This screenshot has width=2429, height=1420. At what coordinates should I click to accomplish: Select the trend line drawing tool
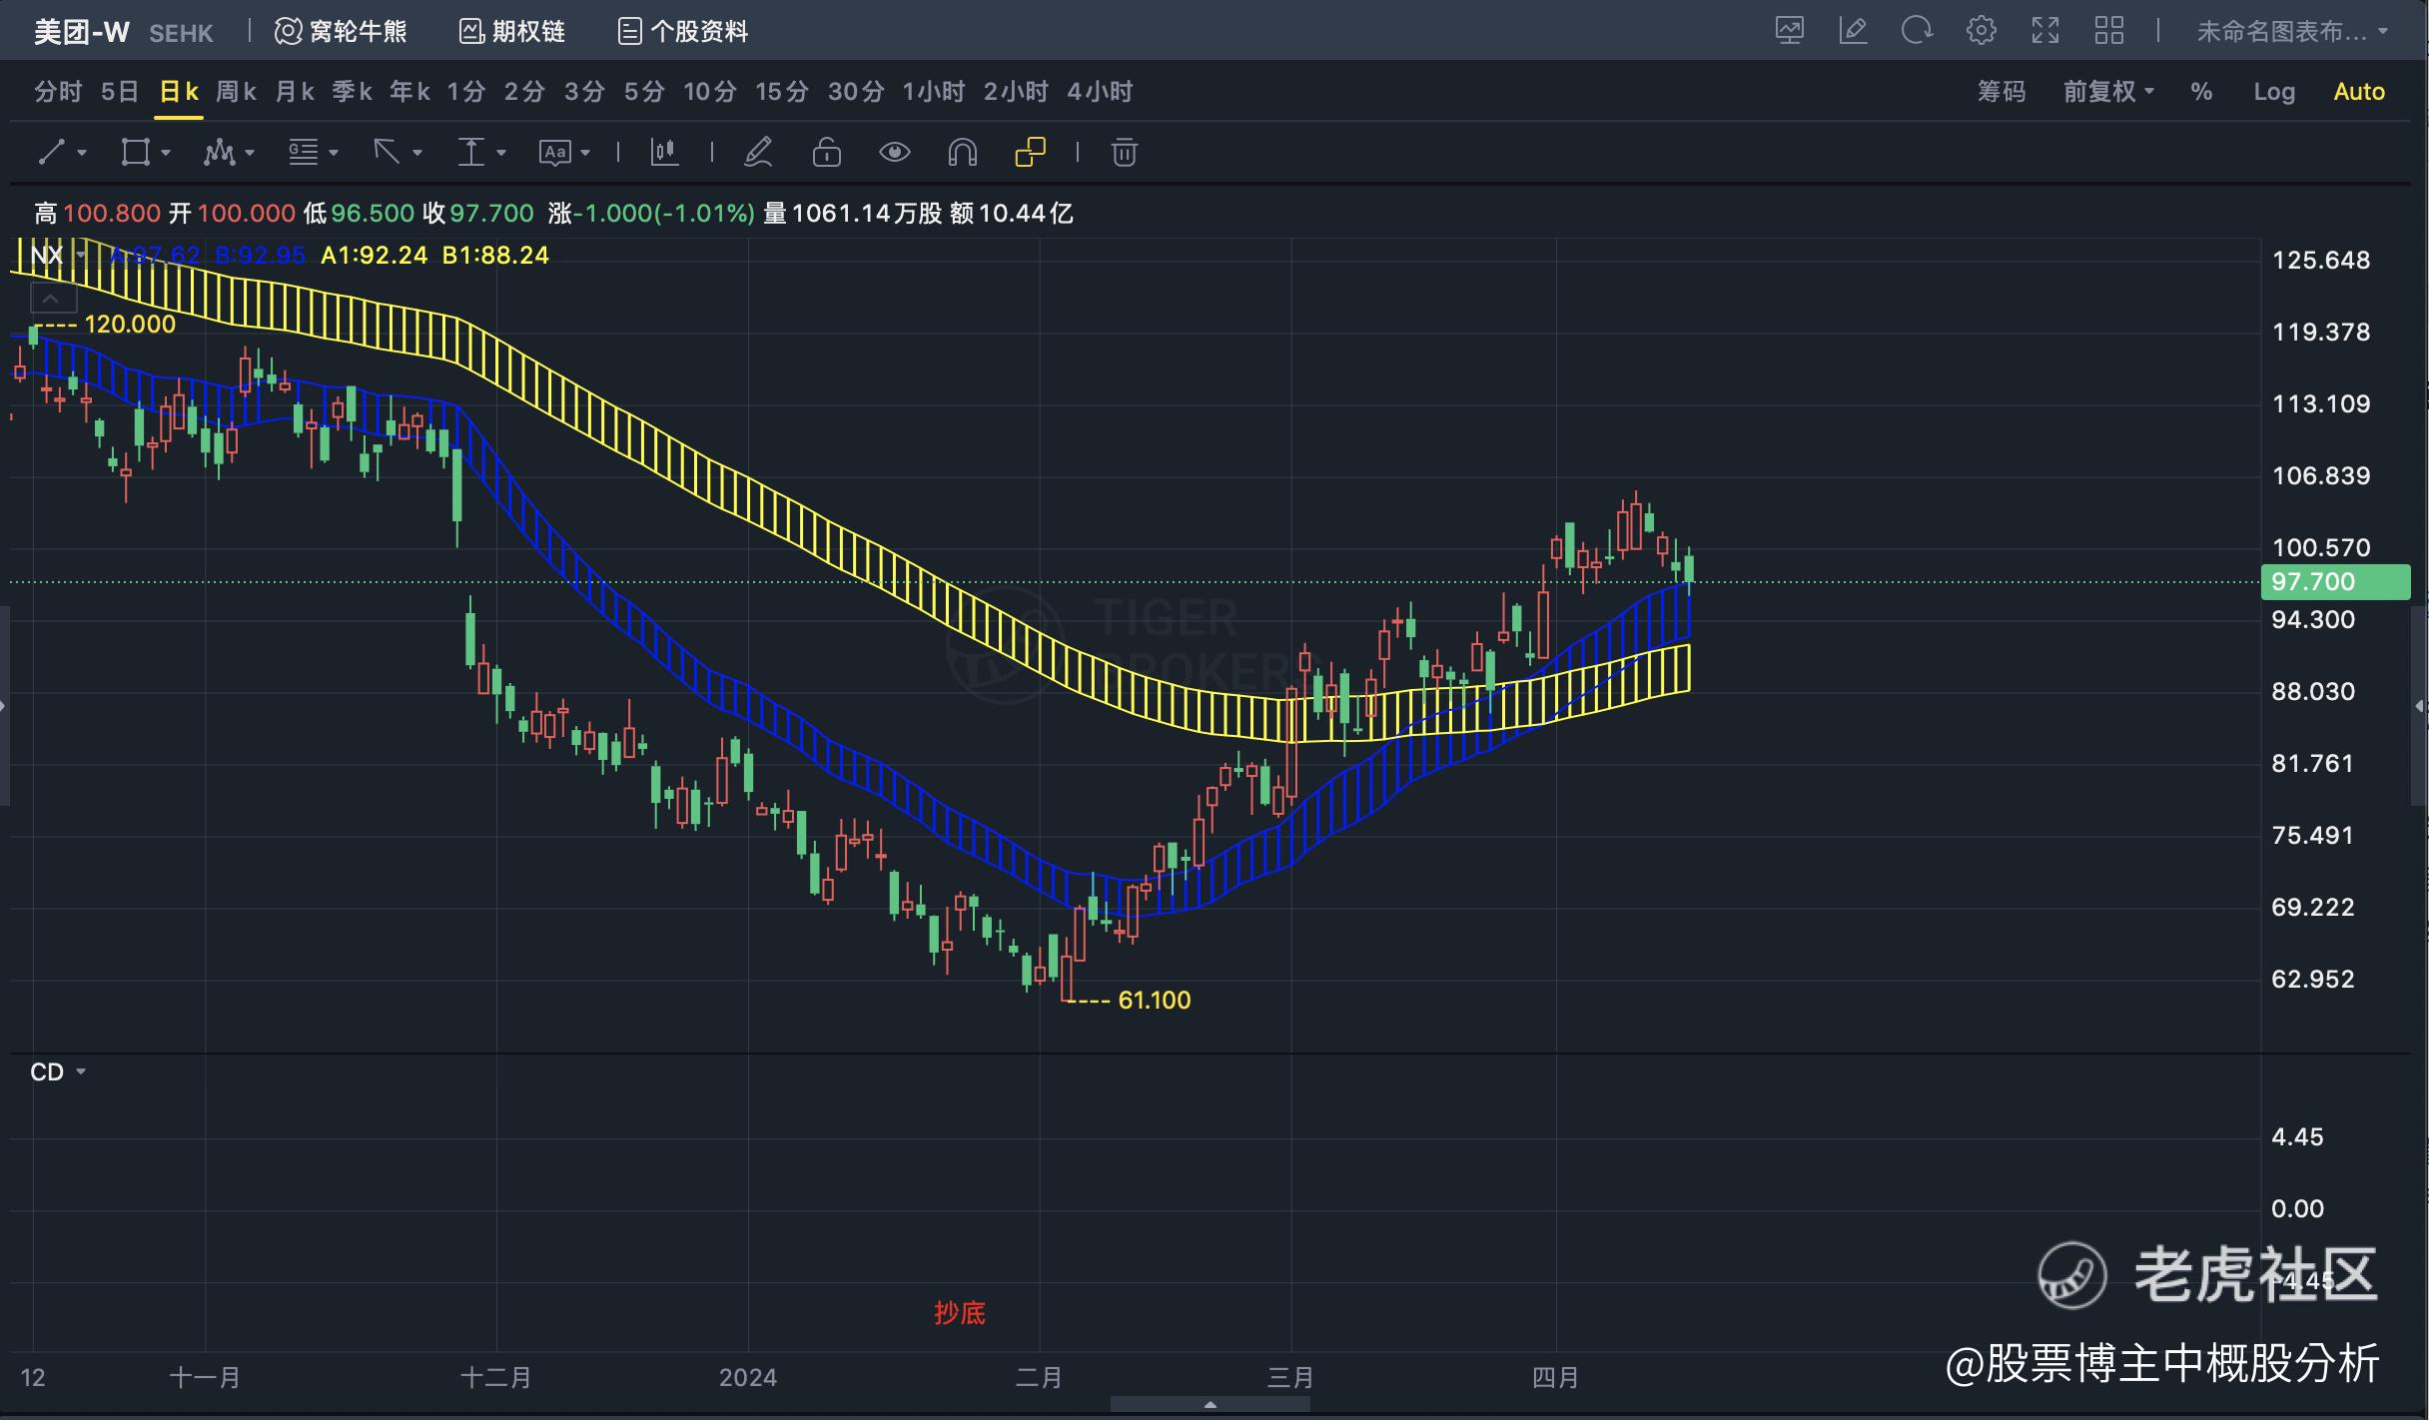coord(52,153)
